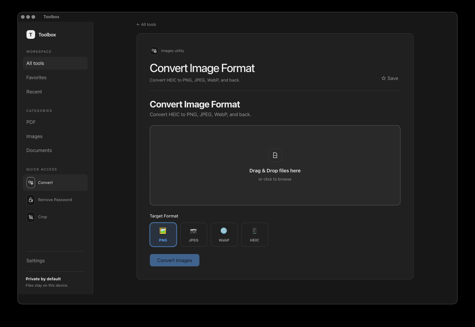Click the Files stay on this device text
The height and width of the screenshot is (327, 475).
(x=47, y=285)
